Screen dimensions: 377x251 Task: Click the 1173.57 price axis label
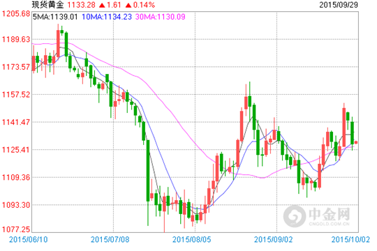(x=16, y=67)
